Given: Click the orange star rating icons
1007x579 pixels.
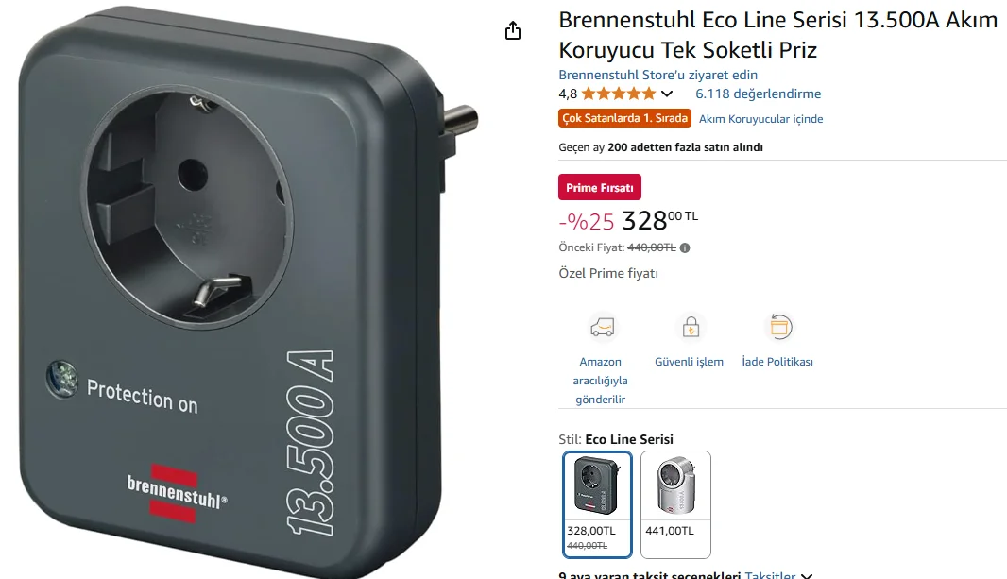Looking at the screenshot, I should pyautogui.click(x=619, y=94).
